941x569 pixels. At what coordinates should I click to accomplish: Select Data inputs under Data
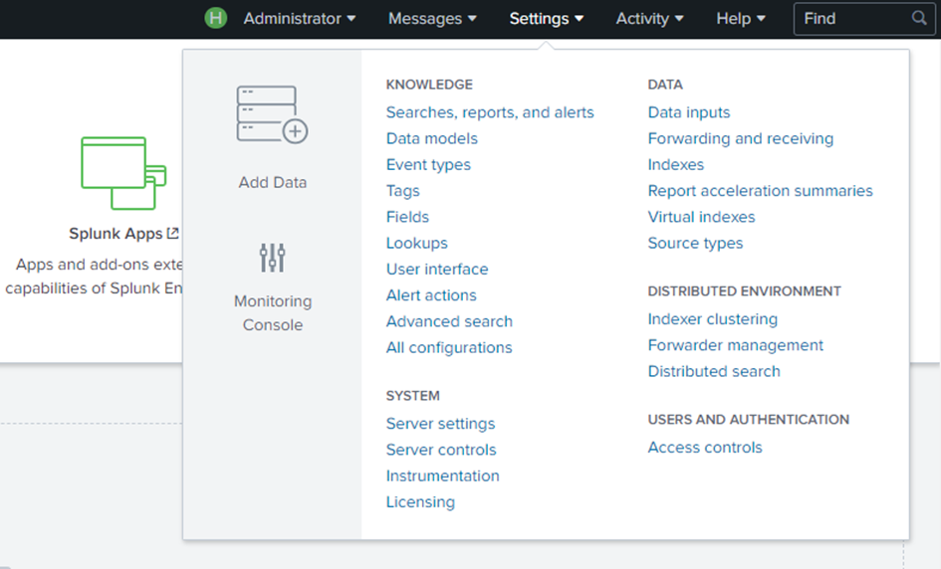(x=689, y=112)
